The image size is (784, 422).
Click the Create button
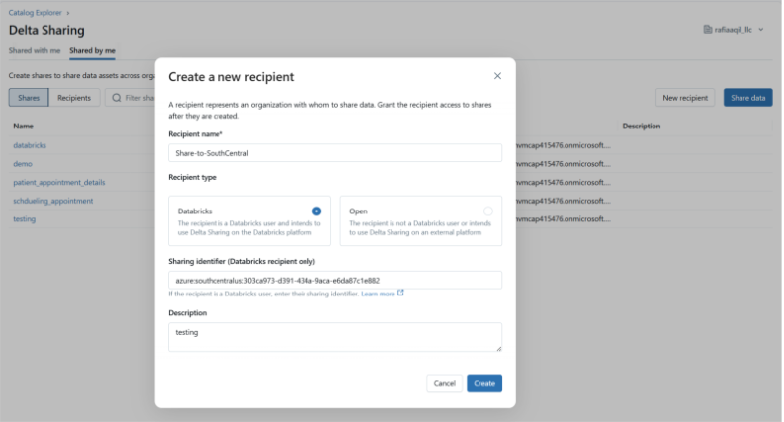pos(484,383)
